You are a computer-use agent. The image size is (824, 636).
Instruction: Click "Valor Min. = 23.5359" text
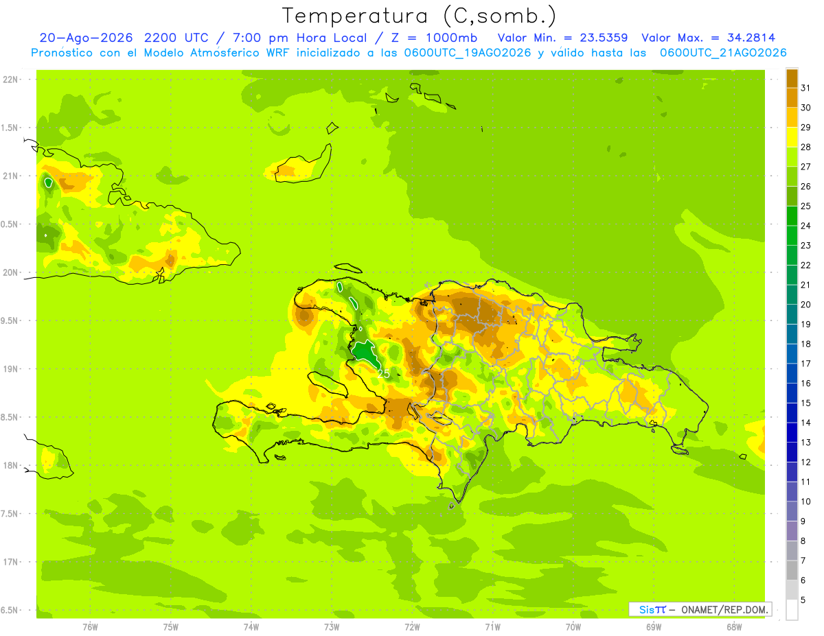pos(562,38)
